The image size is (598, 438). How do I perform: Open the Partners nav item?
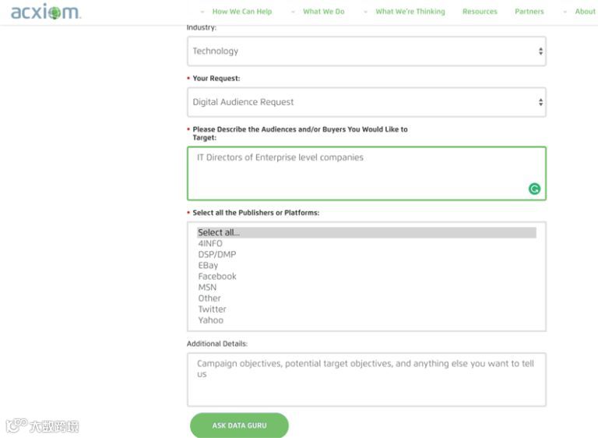(529, 12)
